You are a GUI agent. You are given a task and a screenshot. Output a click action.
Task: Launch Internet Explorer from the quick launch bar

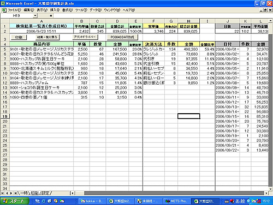point(44,201)
